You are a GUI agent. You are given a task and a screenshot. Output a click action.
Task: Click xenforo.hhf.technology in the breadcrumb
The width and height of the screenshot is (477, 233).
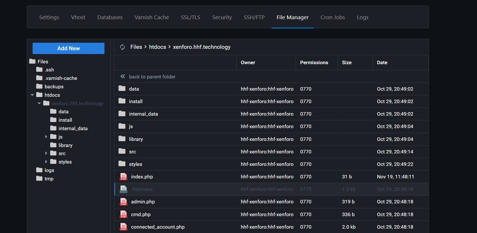[x=202, y=47]
